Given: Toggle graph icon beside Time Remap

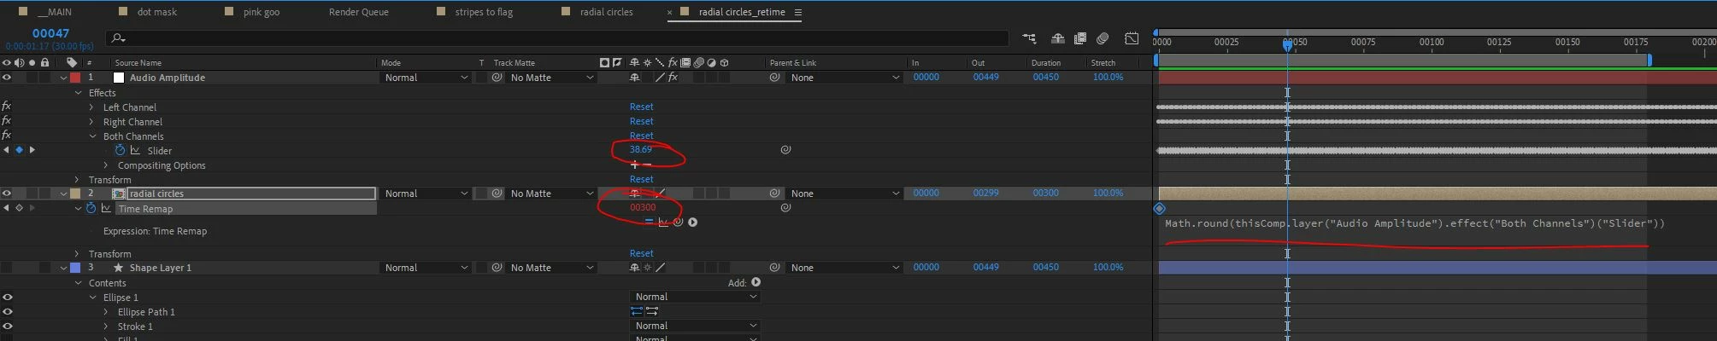Looking at the screenshot, I should [106, 208].
